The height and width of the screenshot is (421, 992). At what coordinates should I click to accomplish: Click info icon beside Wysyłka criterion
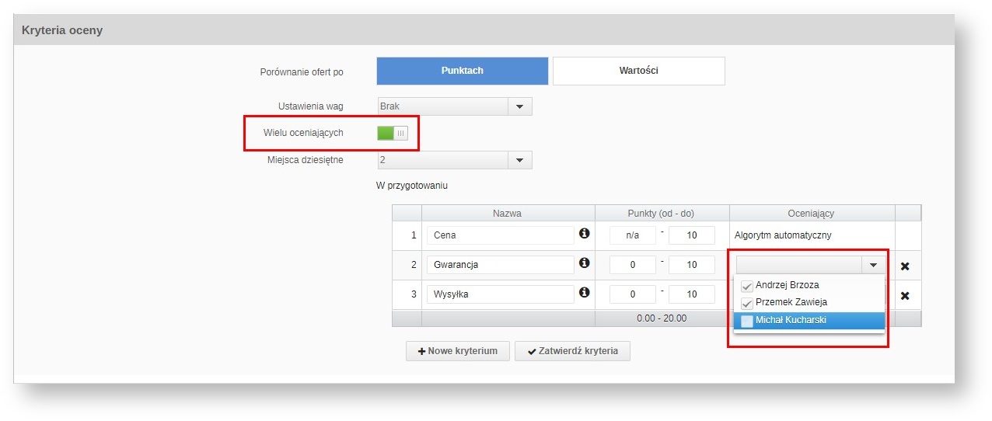click(x=585, y=293)
